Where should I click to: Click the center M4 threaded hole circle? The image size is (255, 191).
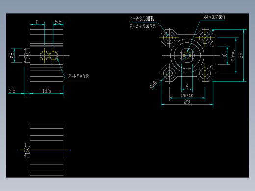[187, 55]
